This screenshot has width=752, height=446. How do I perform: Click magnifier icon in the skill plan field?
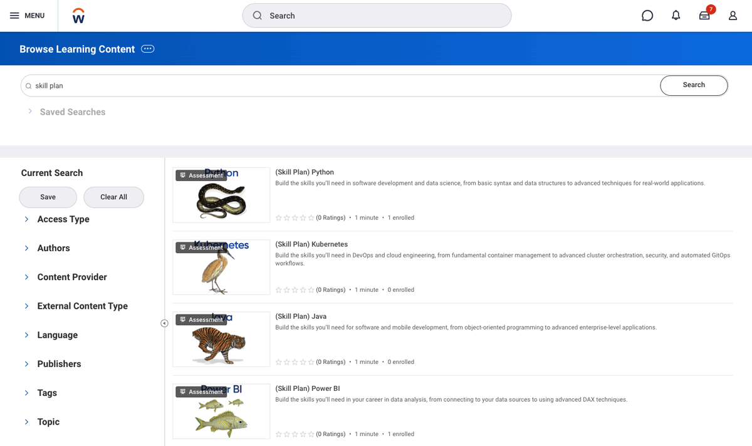coord(28,86)
